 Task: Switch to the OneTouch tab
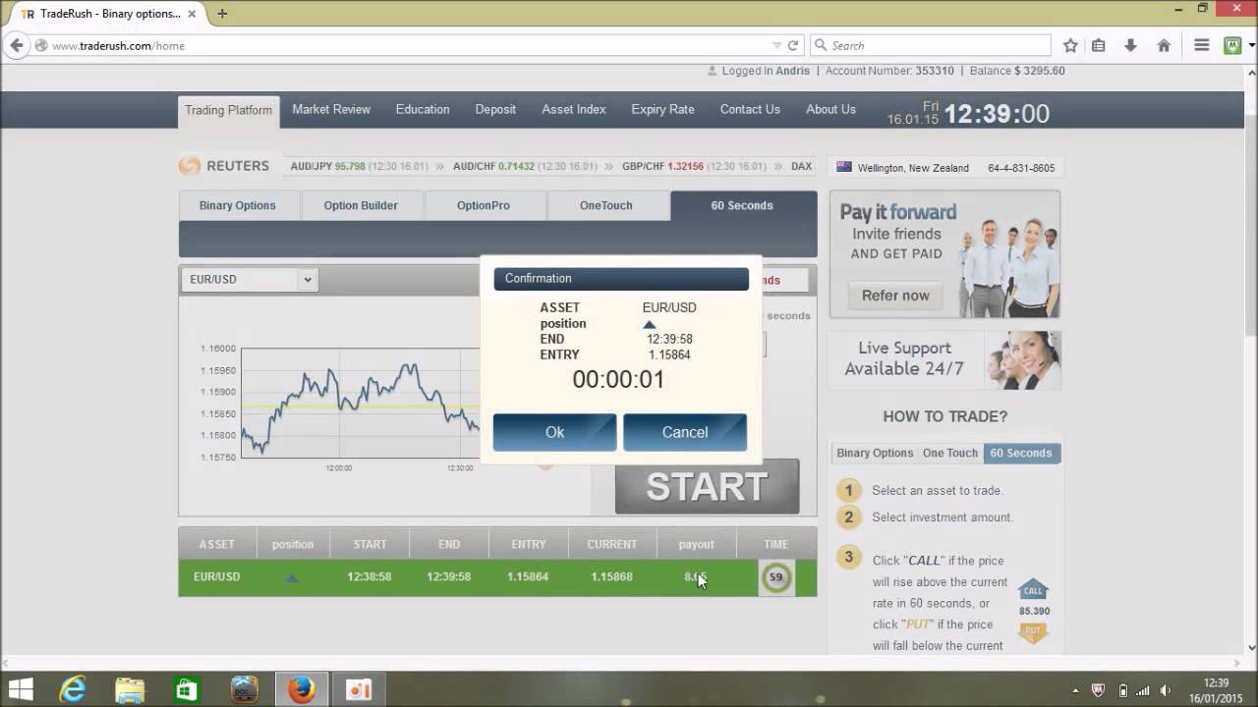pos(606,205)
